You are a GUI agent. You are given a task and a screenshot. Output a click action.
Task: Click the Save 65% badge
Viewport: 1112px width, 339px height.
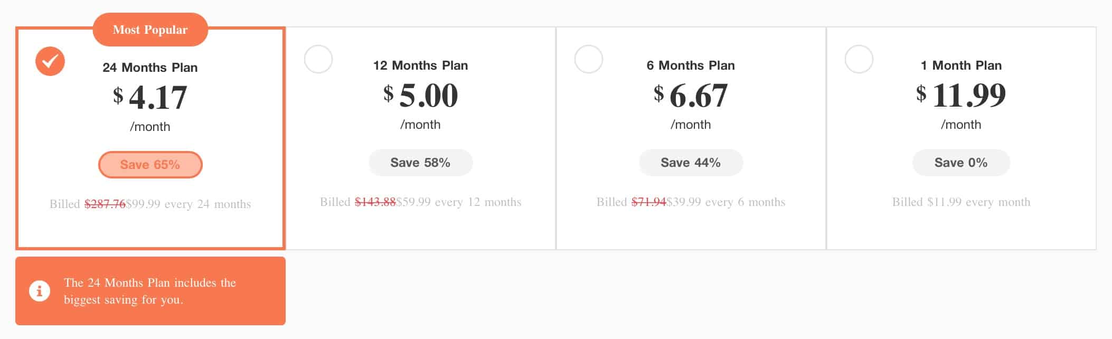pyautogui.click(x=150, y=165)
